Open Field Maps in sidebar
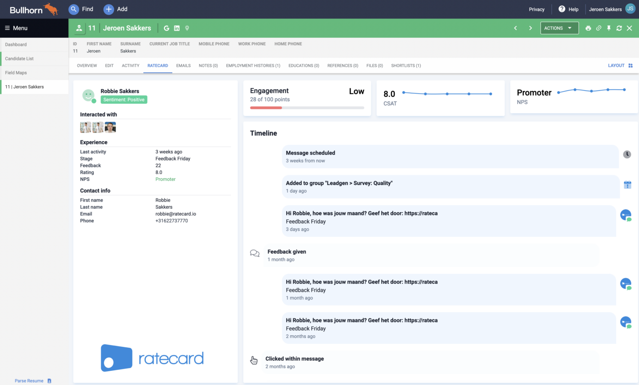Viewport: 639px width, 385px height. [34, 73]
